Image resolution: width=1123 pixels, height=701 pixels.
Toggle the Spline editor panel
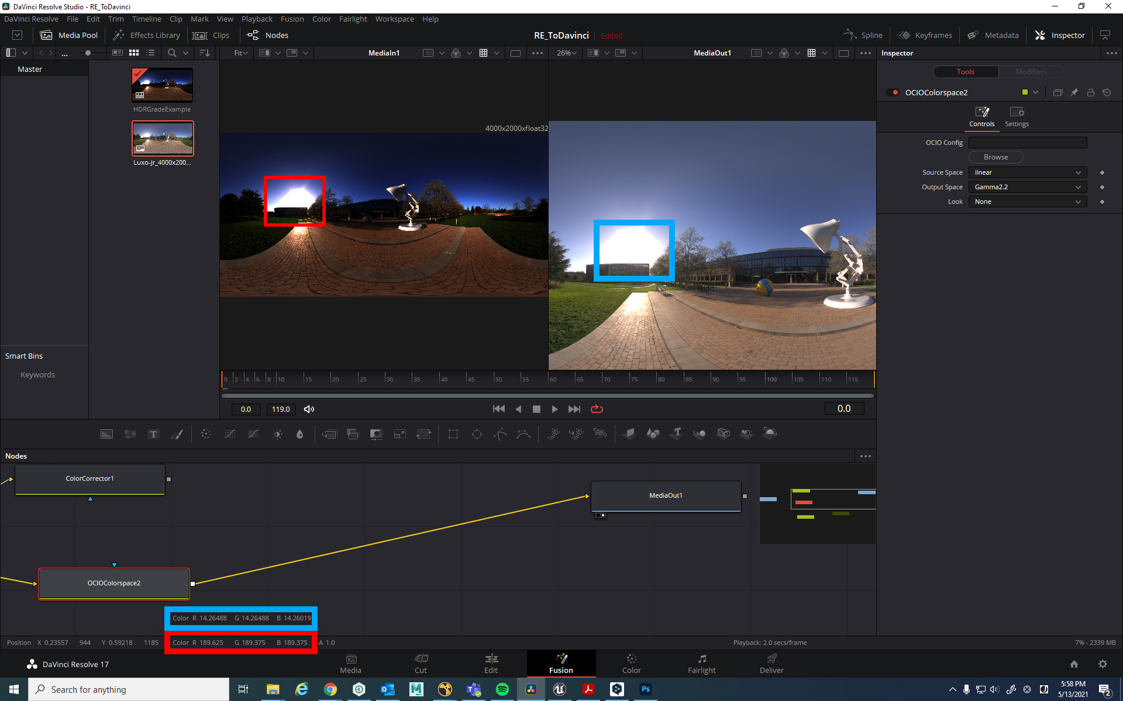tap(863, 36)
